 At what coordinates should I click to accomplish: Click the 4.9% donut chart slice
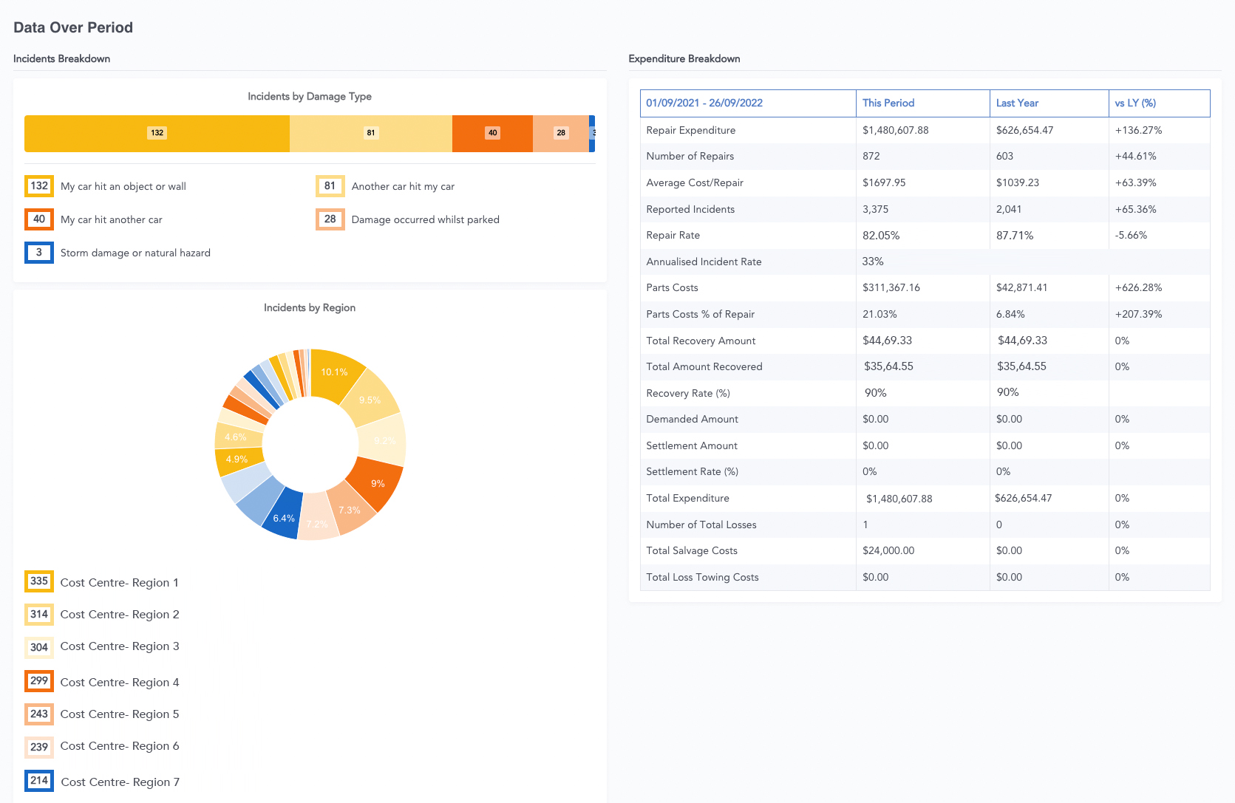pos(238,459)
